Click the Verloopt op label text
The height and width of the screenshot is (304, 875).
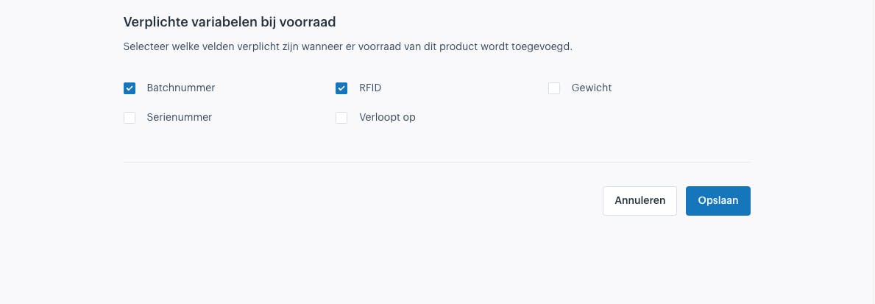coord(387,117)
